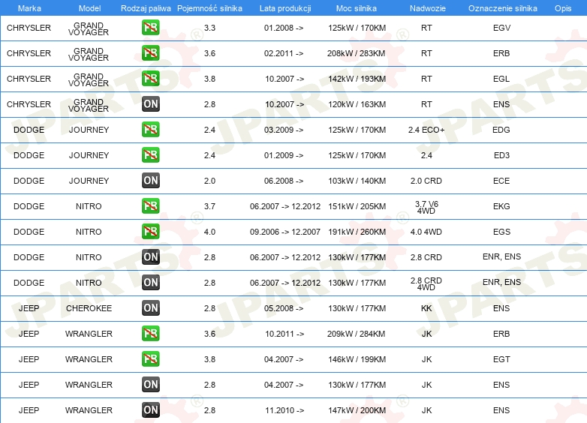Click the PB icon for Dodge Nitro 3.7

coord(151,207)
